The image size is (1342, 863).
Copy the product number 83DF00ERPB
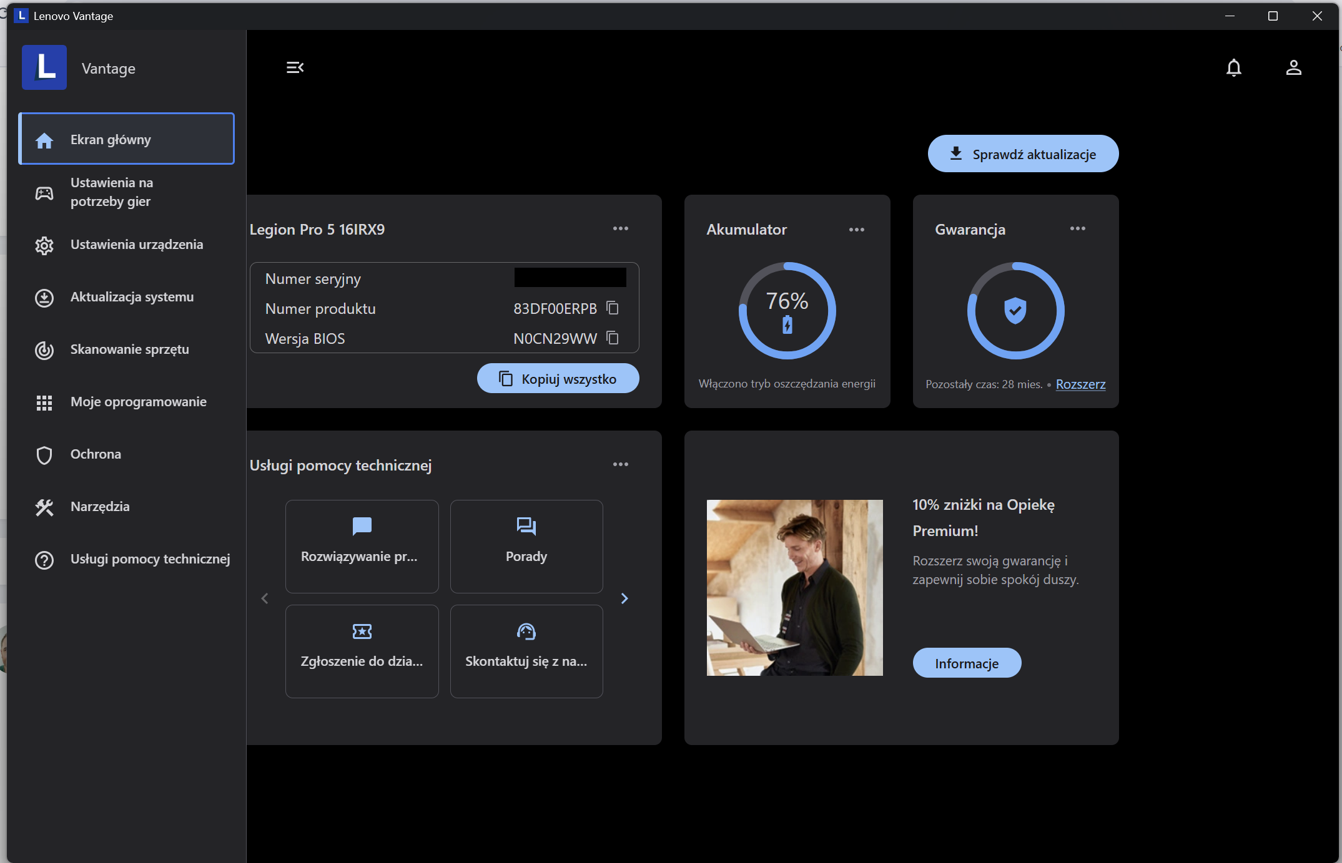613,308
